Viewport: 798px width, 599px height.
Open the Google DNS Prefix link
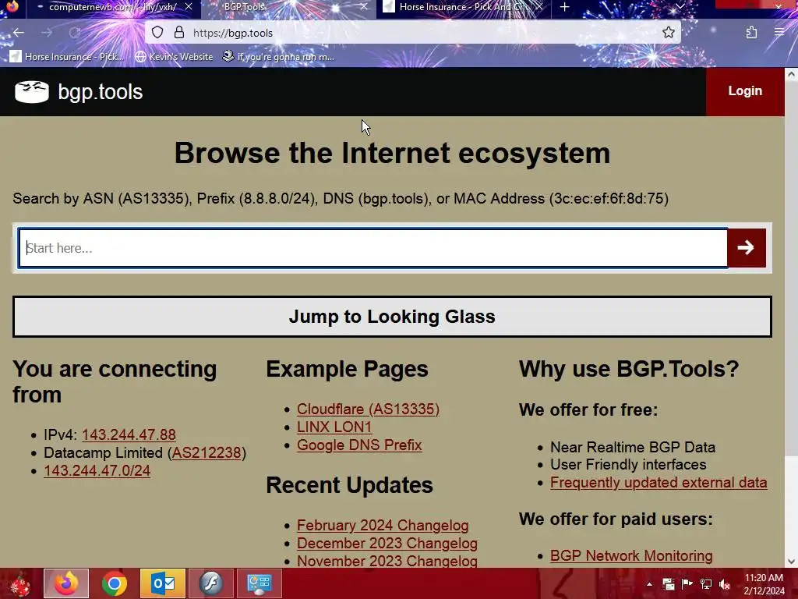[x=359, y=445]
